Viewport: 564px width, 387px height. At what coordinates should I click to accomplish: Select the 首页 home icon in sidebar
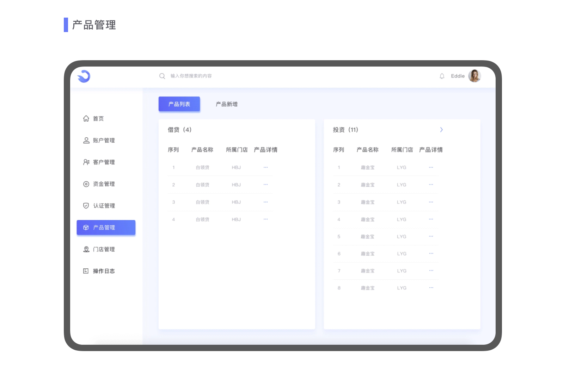coord(86,119)
